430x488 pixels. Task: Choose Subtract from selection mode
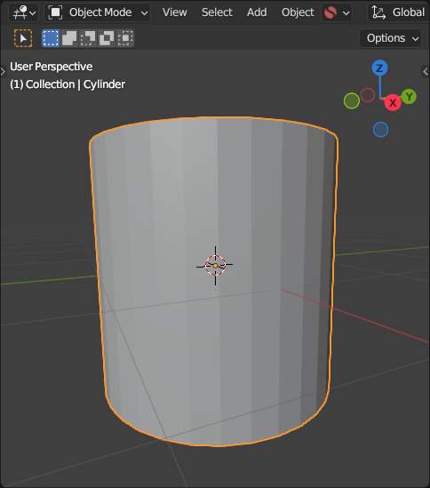[x=88, y=38]
